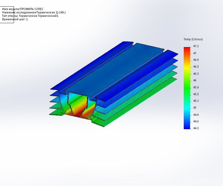Click the model name line 'Имя модели:ПРОФИЛЬ SORES'
This screenshot has width=223, height=186.
23,9
